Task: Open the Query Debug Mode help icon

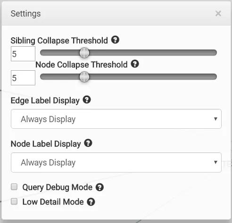Action: click(x=99, y=187)
